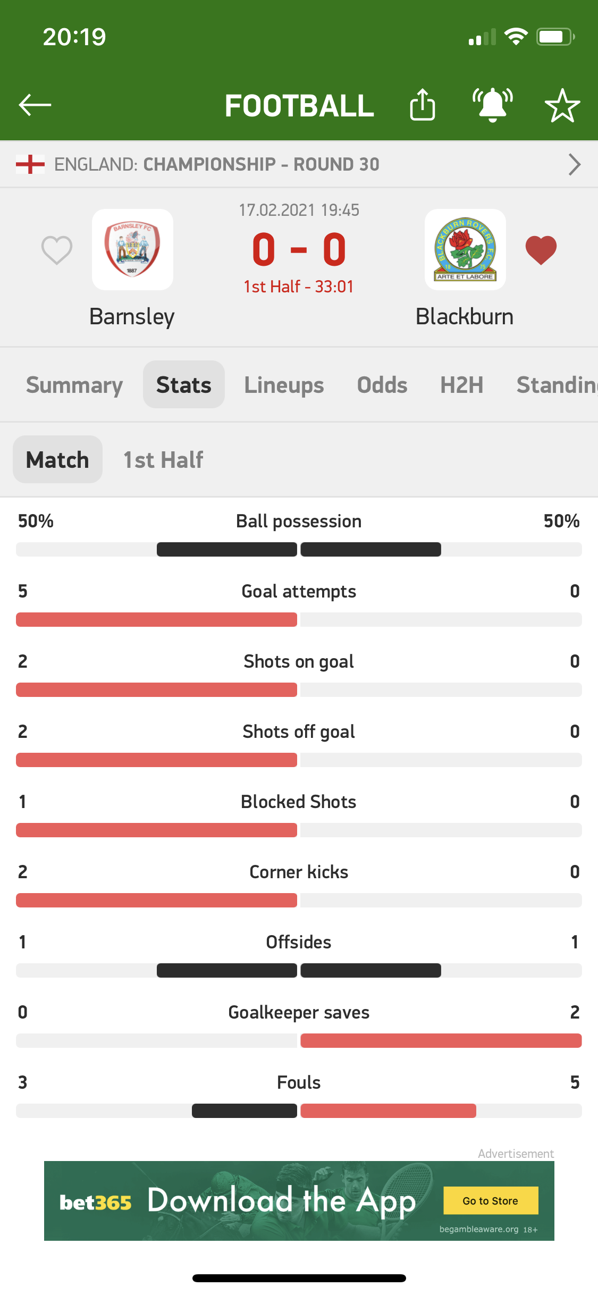This screenshot has height=1295, width=598.
Task: Open the Lineups tab
Action: 284,385
